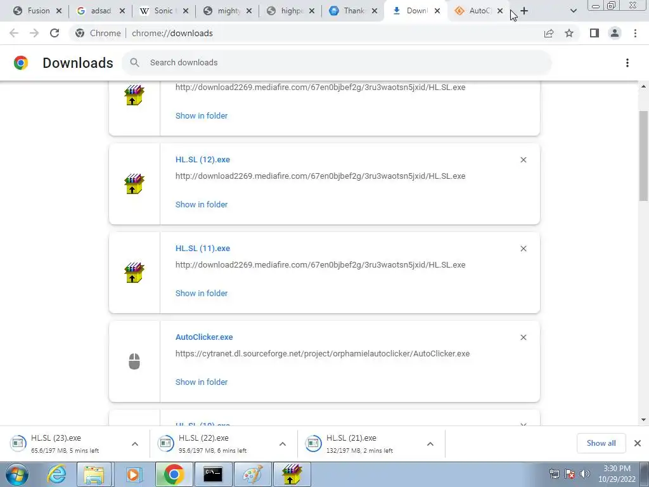
Task: Go forward with the forward arrow
Action: [x=34, y=33]
